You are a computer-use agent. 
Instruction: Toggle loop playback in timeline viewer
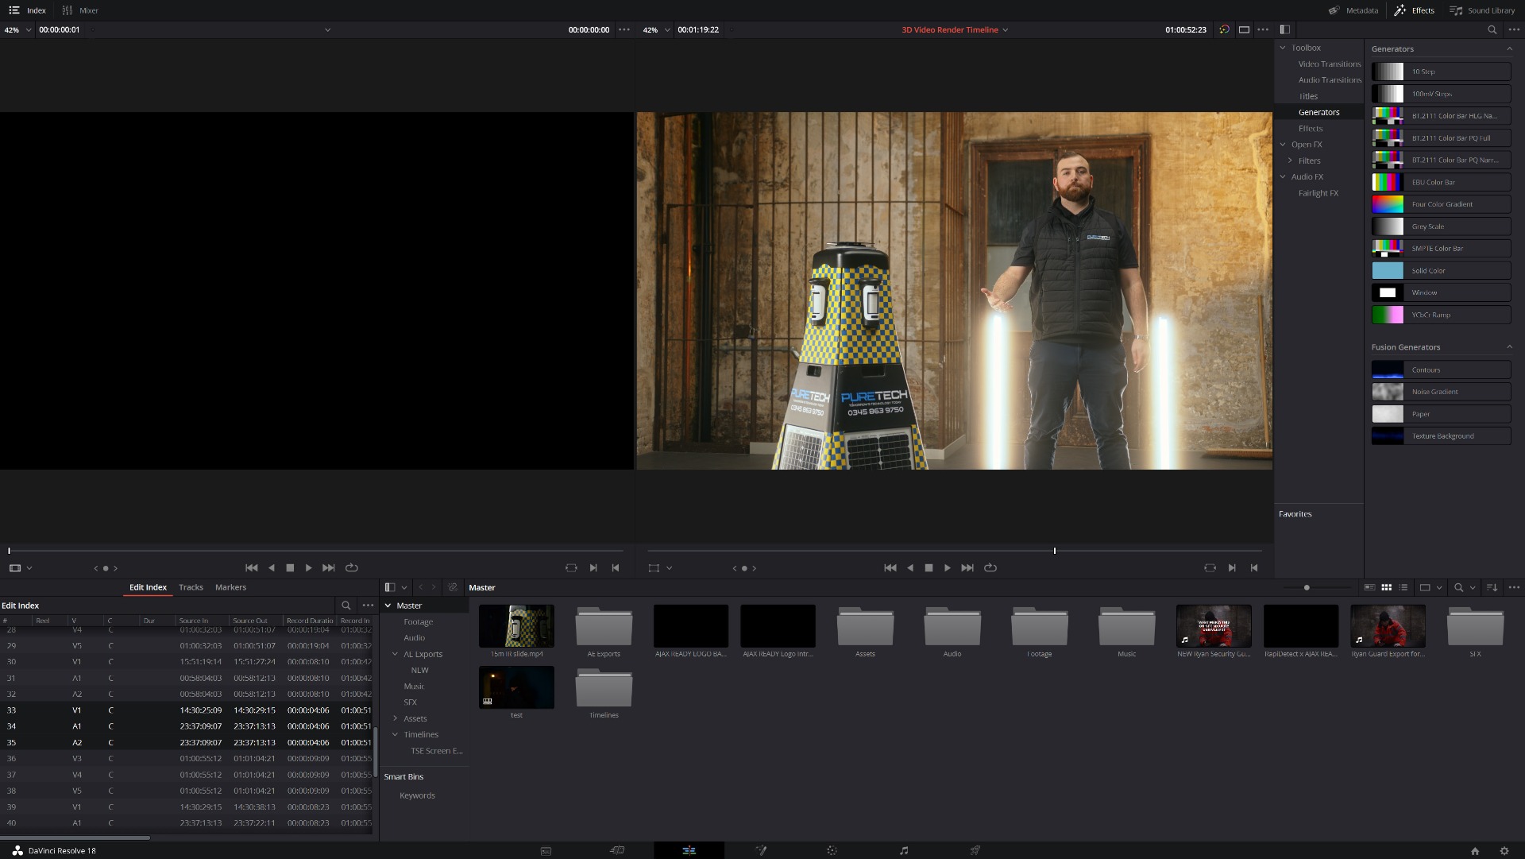[x=990, y=567]
